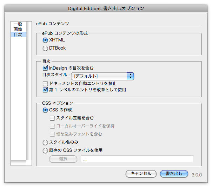Click the キャンセル button
Screen dimensions: 212x187
pos(141,174)
